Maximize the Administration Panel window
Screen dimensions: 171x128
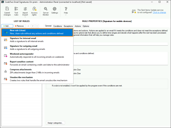pos(160,2)
